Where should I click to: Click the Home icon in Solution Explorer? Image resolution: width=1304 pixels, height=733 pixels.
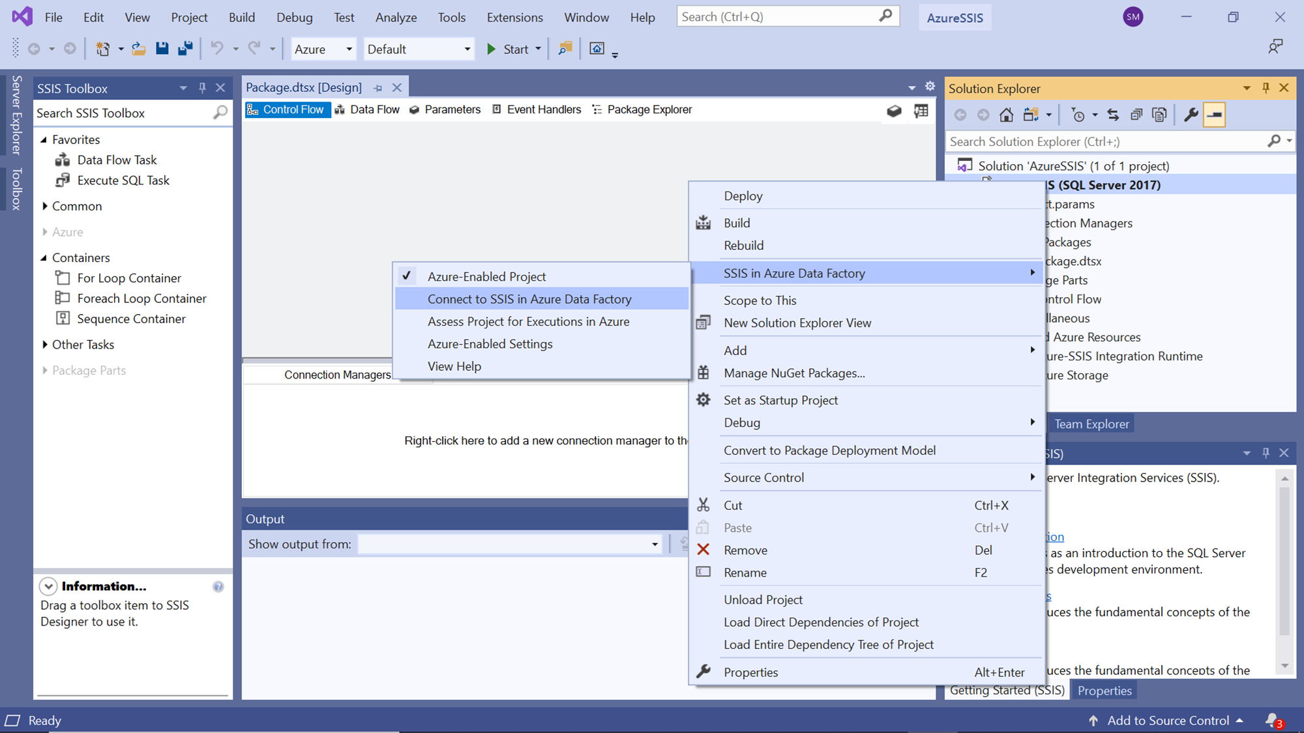pos(1006,115)
